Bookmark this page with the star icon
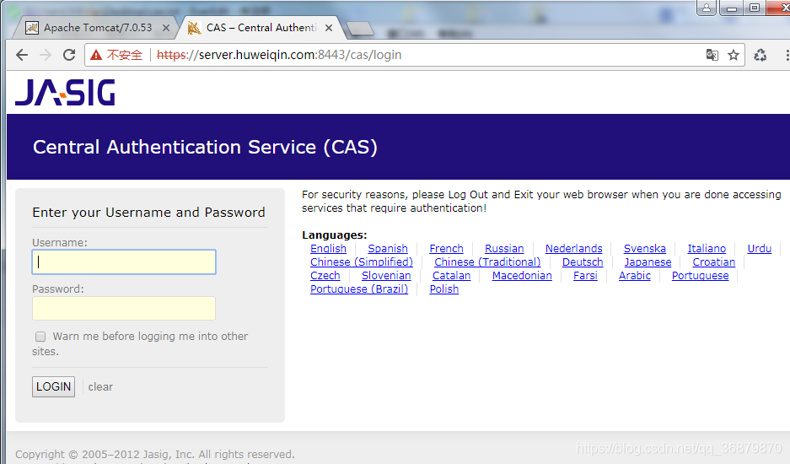The image size is (790, 464). [733, 55]
